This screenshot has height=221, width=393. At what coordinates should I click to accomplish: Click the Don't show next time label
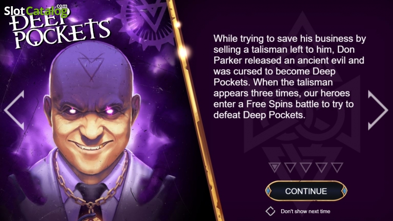tap(305, 211)
